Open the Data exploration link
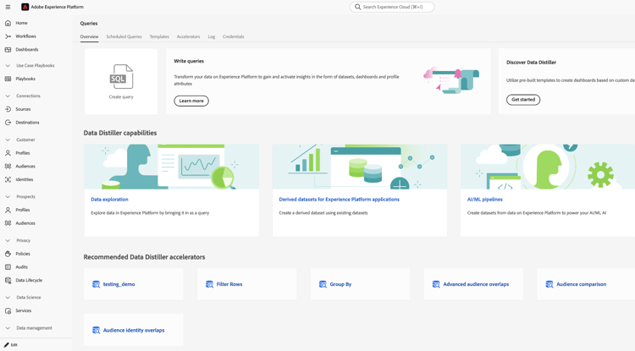635x351 pixels. 109,200
